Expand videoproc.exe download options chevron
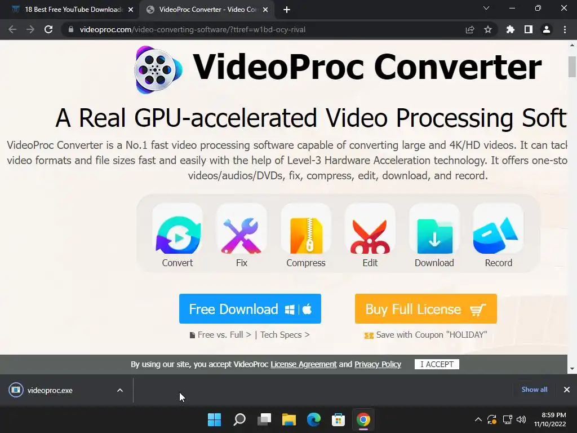This screenshot has height=433, width=577. [x=120, y=390]
